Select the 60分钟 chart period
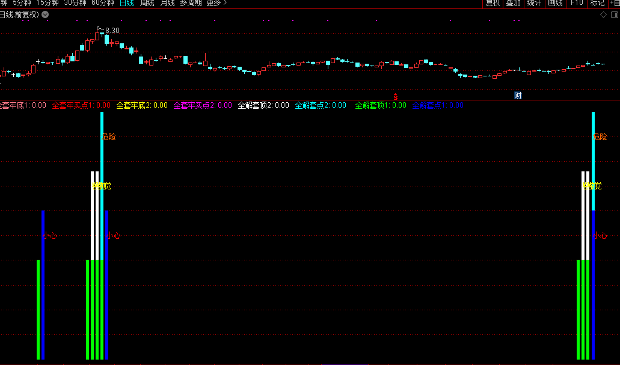 point(102,3)
